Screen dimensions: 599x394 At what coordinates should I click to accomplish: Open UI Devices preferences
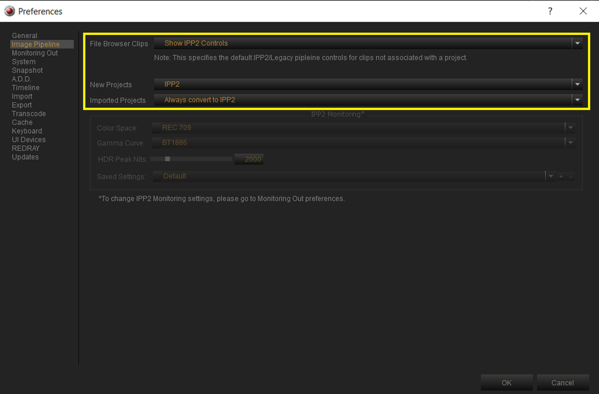(x=29, y=139)
